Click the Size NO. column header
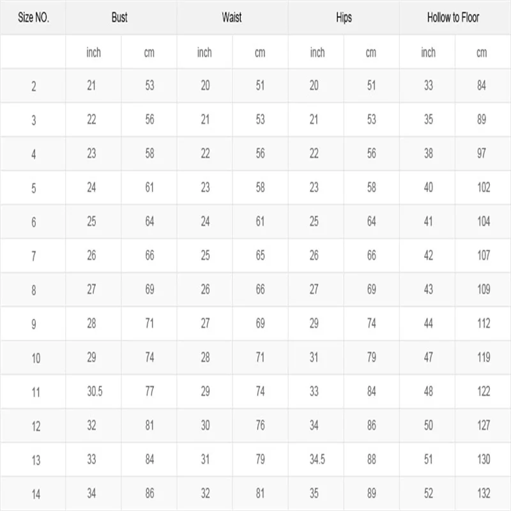Viewport: 511px width, 511px height. pos(33,19)
